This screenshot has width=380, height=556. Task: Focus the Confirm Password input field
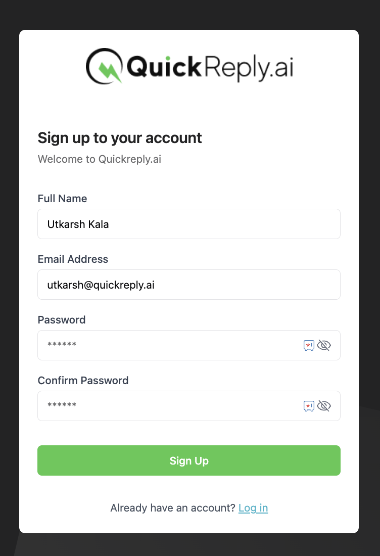[167, 406]
